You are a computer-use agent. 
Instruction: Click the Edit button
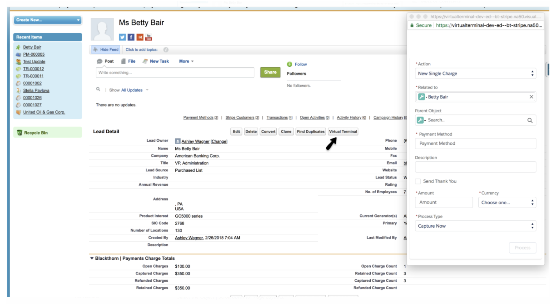coord(236,132)
